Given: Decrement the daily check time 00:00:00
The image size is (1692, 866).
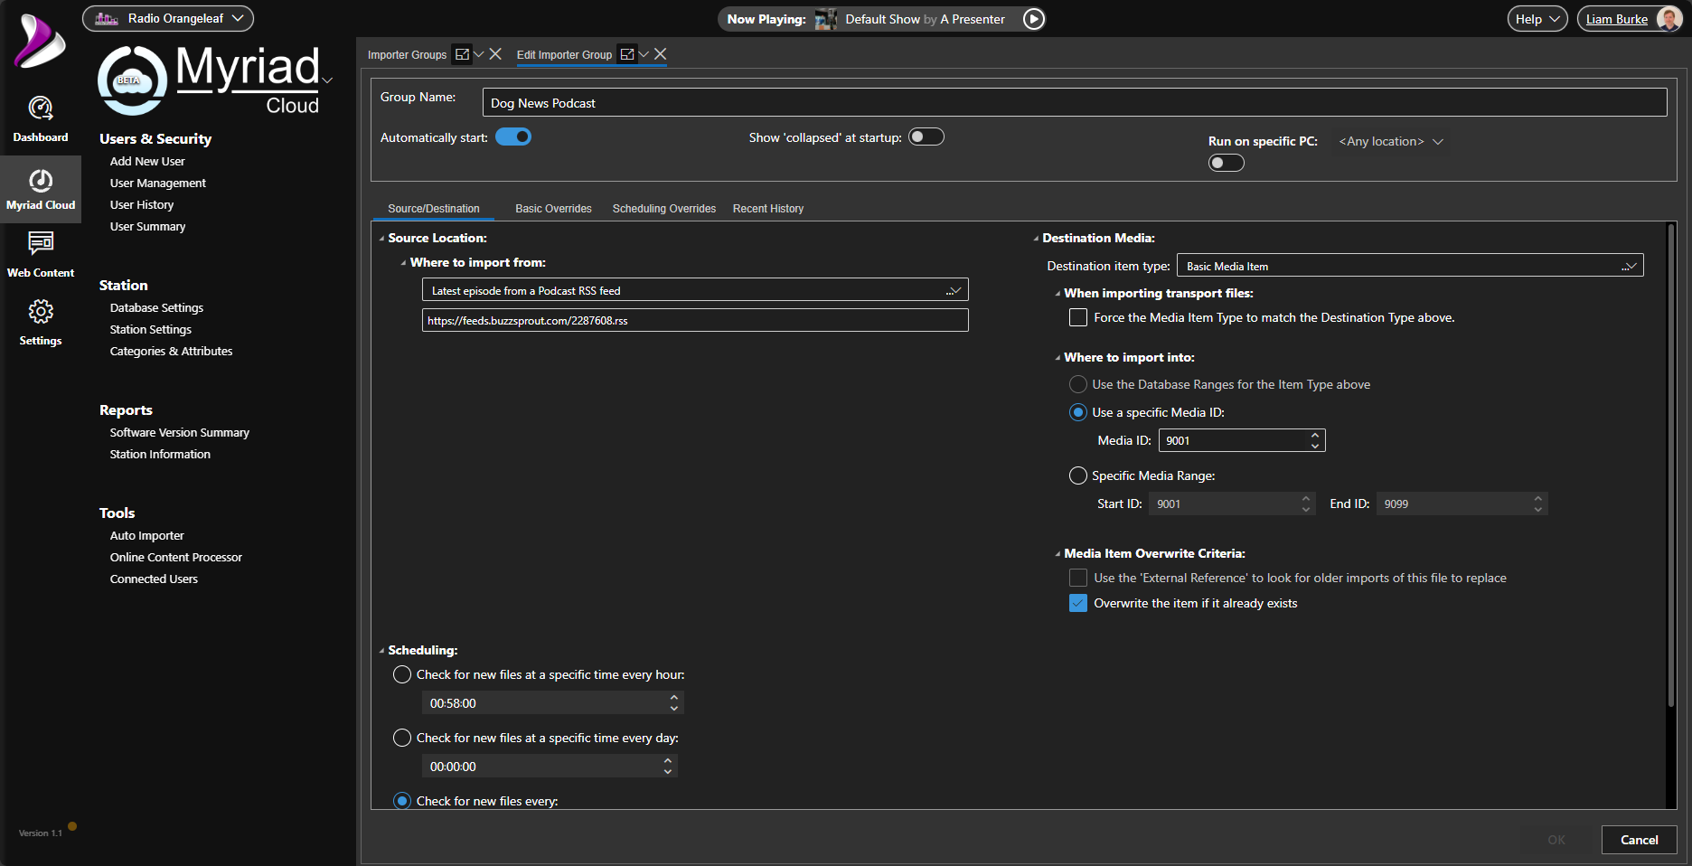Looking at the screenshot, I should tap(668, 771).
